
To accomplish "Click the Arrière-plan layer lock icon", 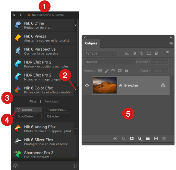I will 163,85.
